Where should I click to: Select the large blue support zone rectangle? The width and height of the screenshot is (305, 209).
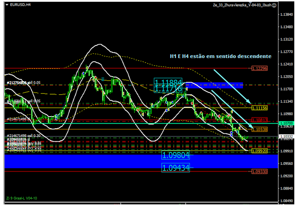click(x=84, y=161)
